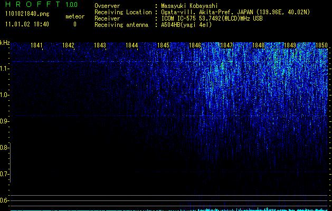Click the 1843 time marker
Viewport: 332px width, 211px height.
coord(100,45)
